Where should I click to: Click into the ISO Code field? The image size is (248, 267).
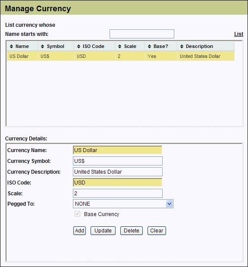[117, 183]
